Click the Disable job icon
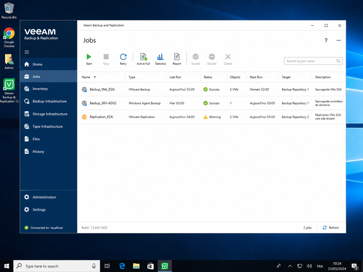Viewport: 363px width, 272px height. 212,57
